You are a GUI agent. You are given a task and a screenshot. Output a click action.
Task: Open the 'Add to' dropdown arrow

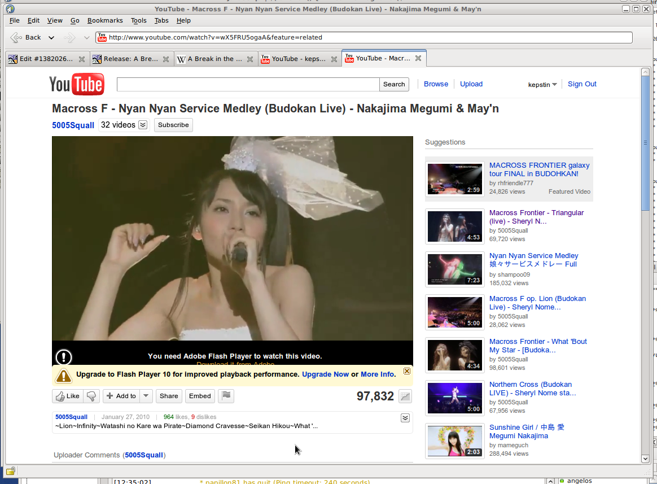pyautogui.click(x=146, y=396)
